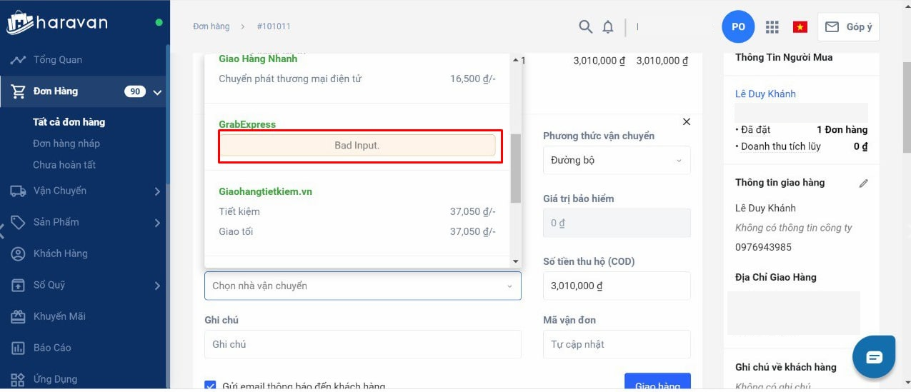Open the chat support bubble
This screenshot has height=392, width=911.
874,357
